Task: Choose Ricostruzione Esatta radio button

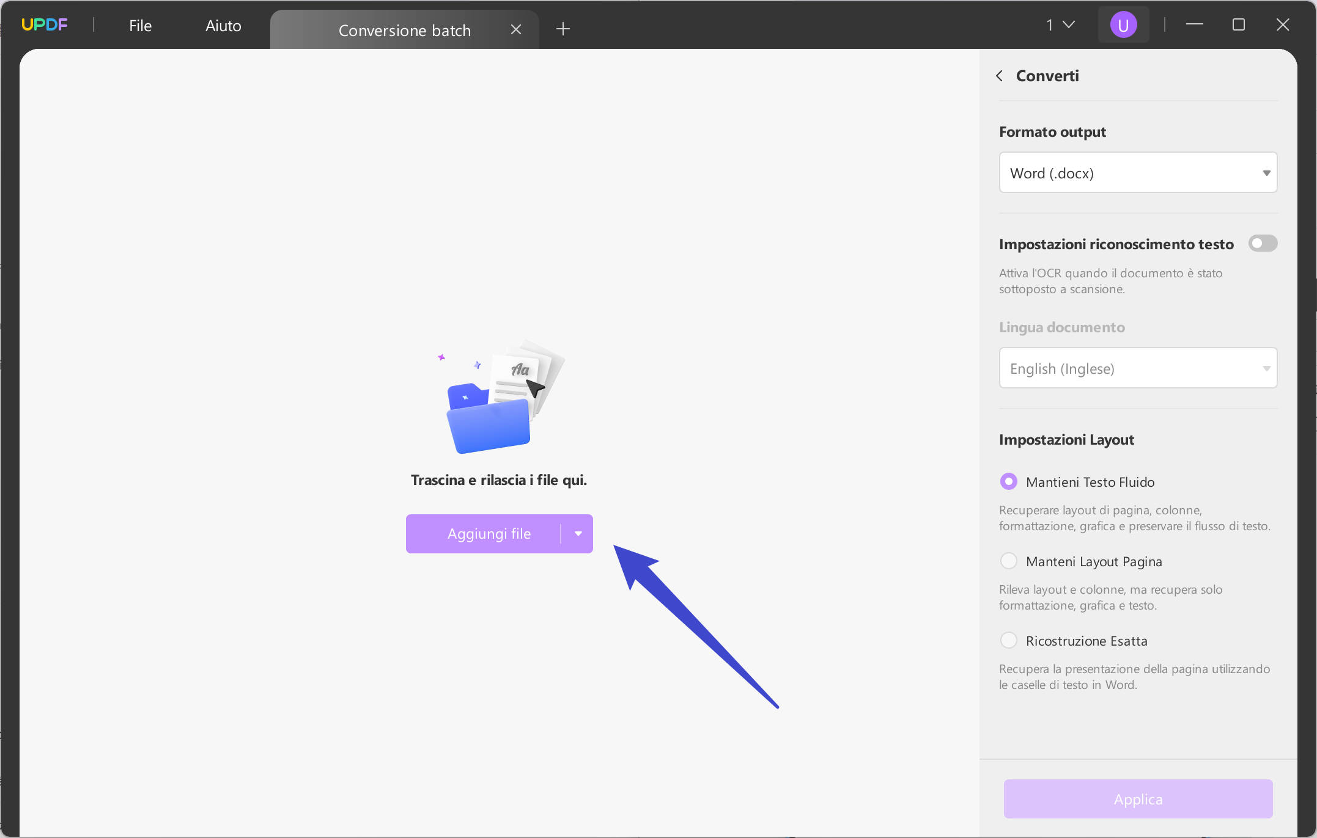Action: tap(1009, 641)
